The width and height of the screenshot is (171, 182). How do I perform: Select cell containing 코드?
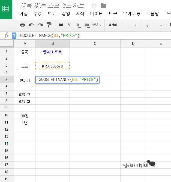click(x=25, y=66)
